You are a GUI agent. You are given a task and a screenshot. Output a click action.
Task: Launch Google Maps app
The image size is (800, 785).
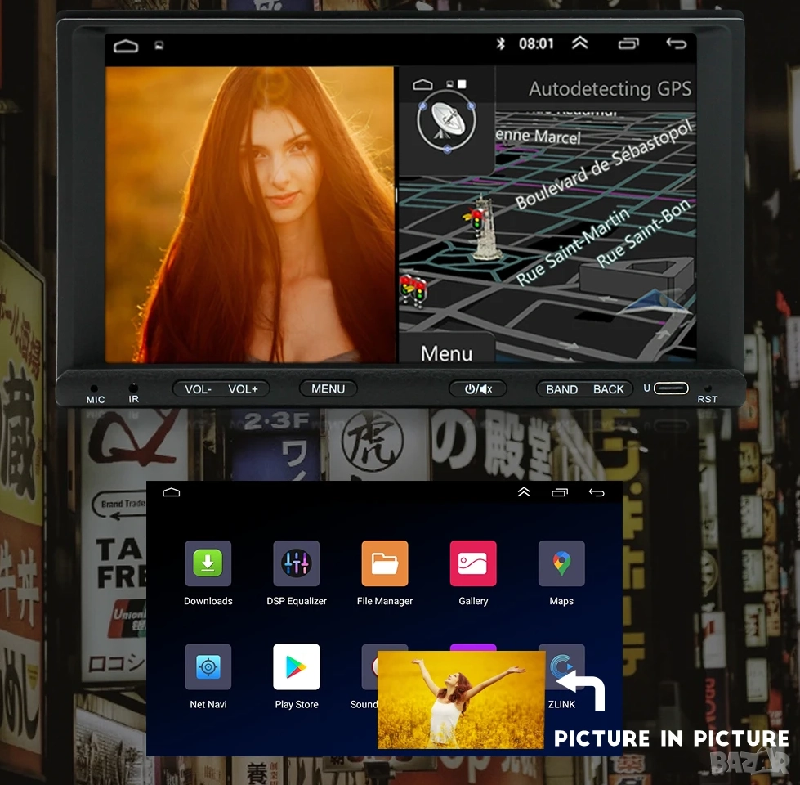[561, 563]
